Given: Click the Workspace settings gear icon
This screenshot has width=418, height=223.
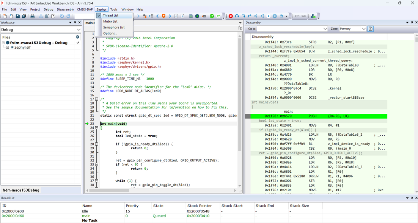Looking at the screenshot, I should pos(78,37).
